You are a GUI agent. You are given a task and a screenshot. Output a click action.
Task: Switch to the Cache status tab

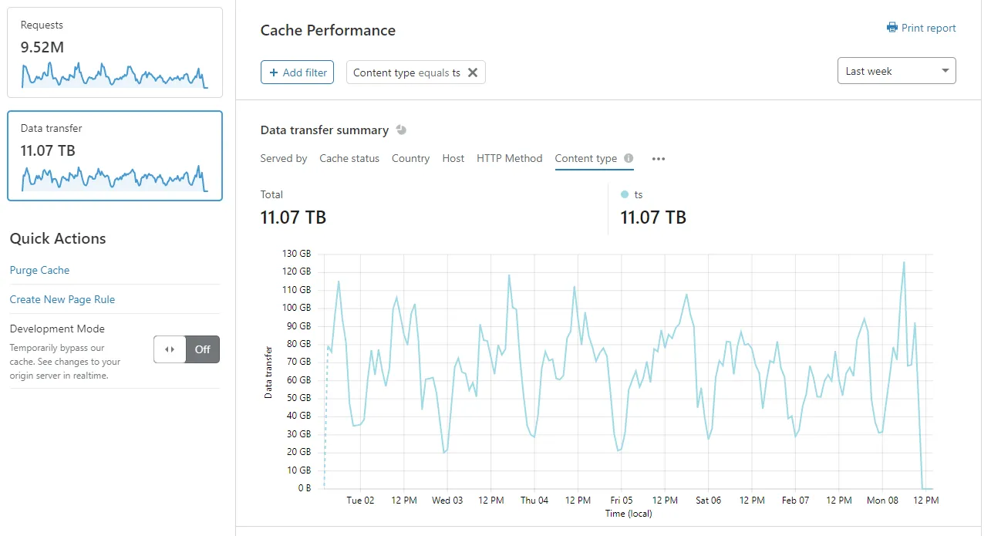349,158
